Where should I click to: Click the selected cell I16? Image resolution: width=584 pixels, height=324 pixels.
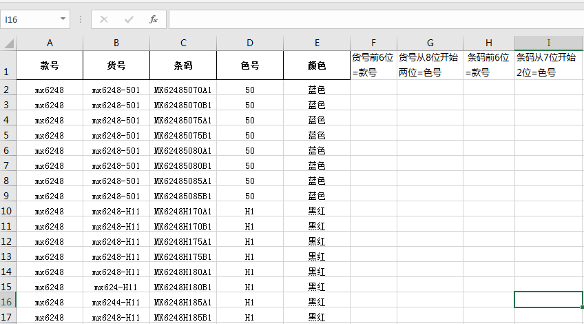[x=549, y=300]
